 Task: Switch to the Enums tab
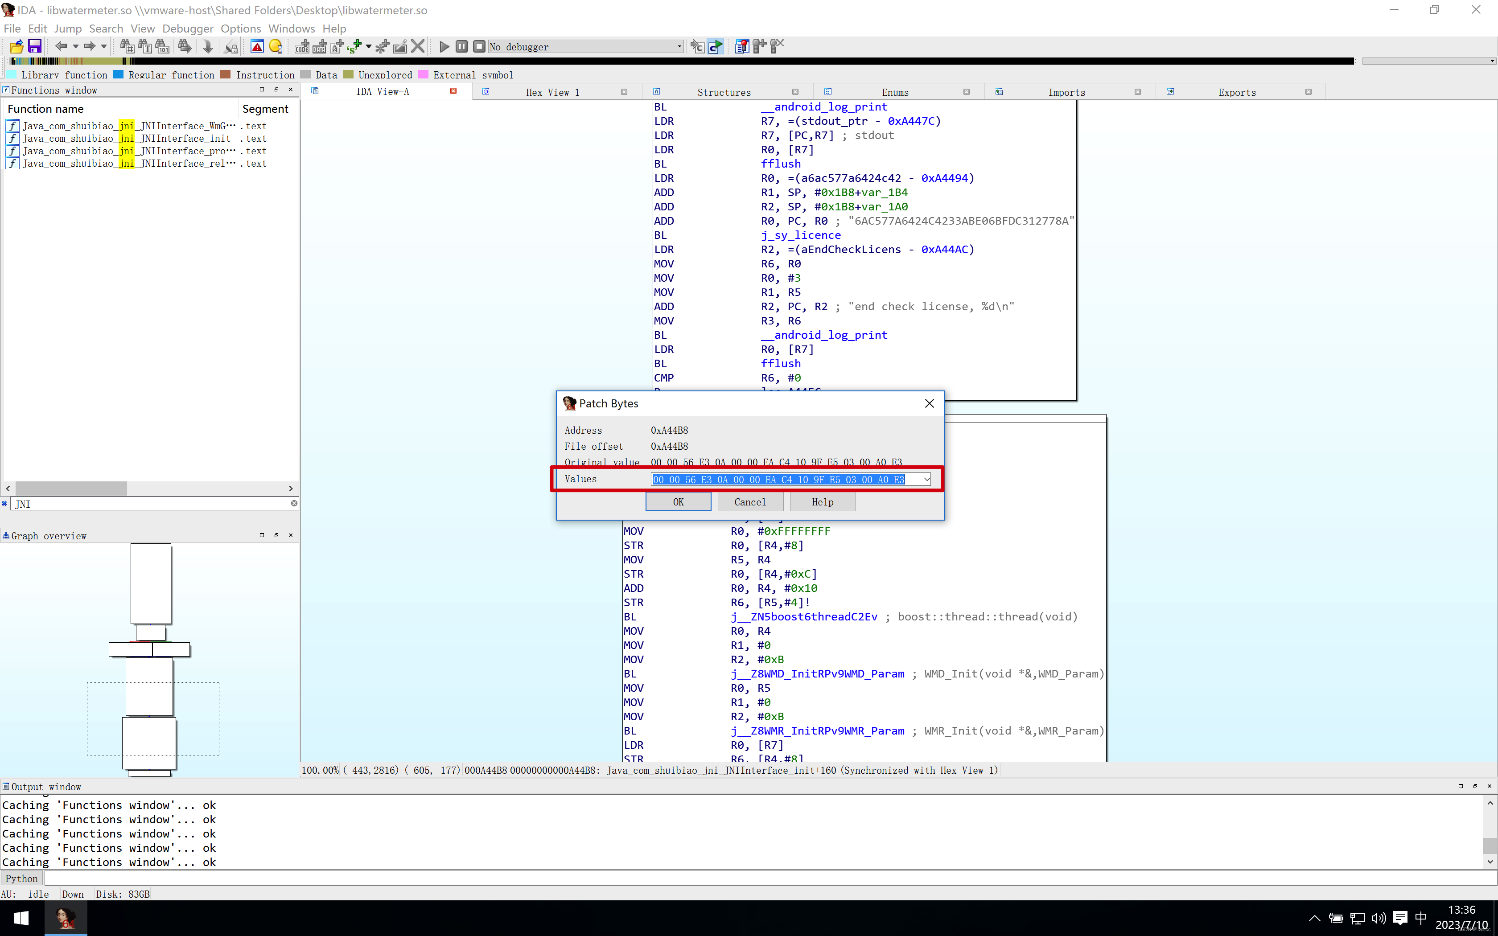click(x=895, y=92)
